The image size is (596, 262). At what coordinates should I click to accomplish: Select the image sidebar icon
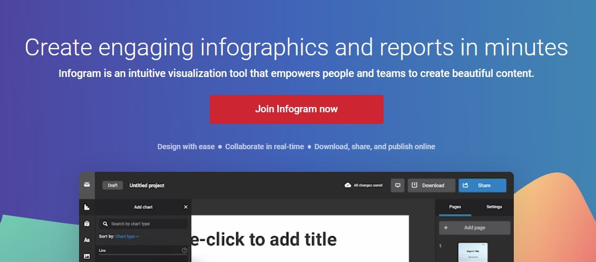coord(86,256)
